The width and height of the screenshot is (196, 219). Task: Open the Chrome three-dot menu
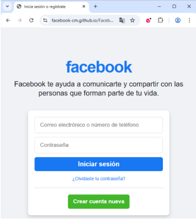pos(189,21)
